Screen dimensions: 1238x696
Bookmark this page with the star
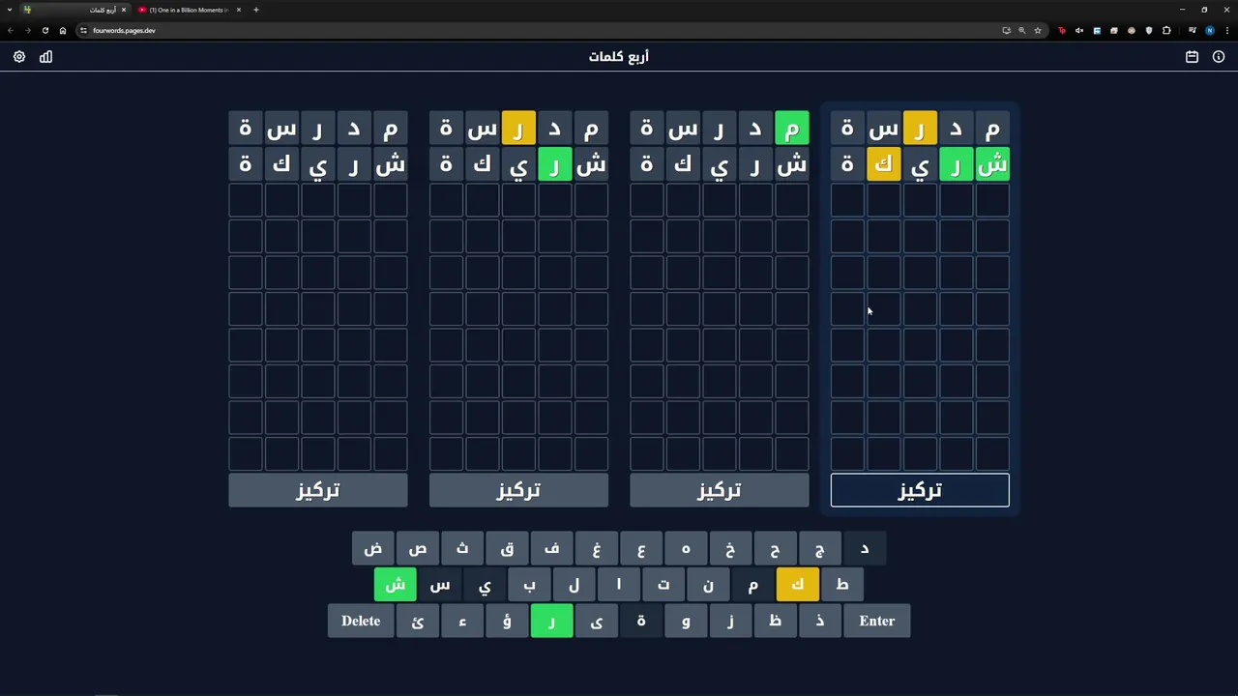coord(1038,30)
